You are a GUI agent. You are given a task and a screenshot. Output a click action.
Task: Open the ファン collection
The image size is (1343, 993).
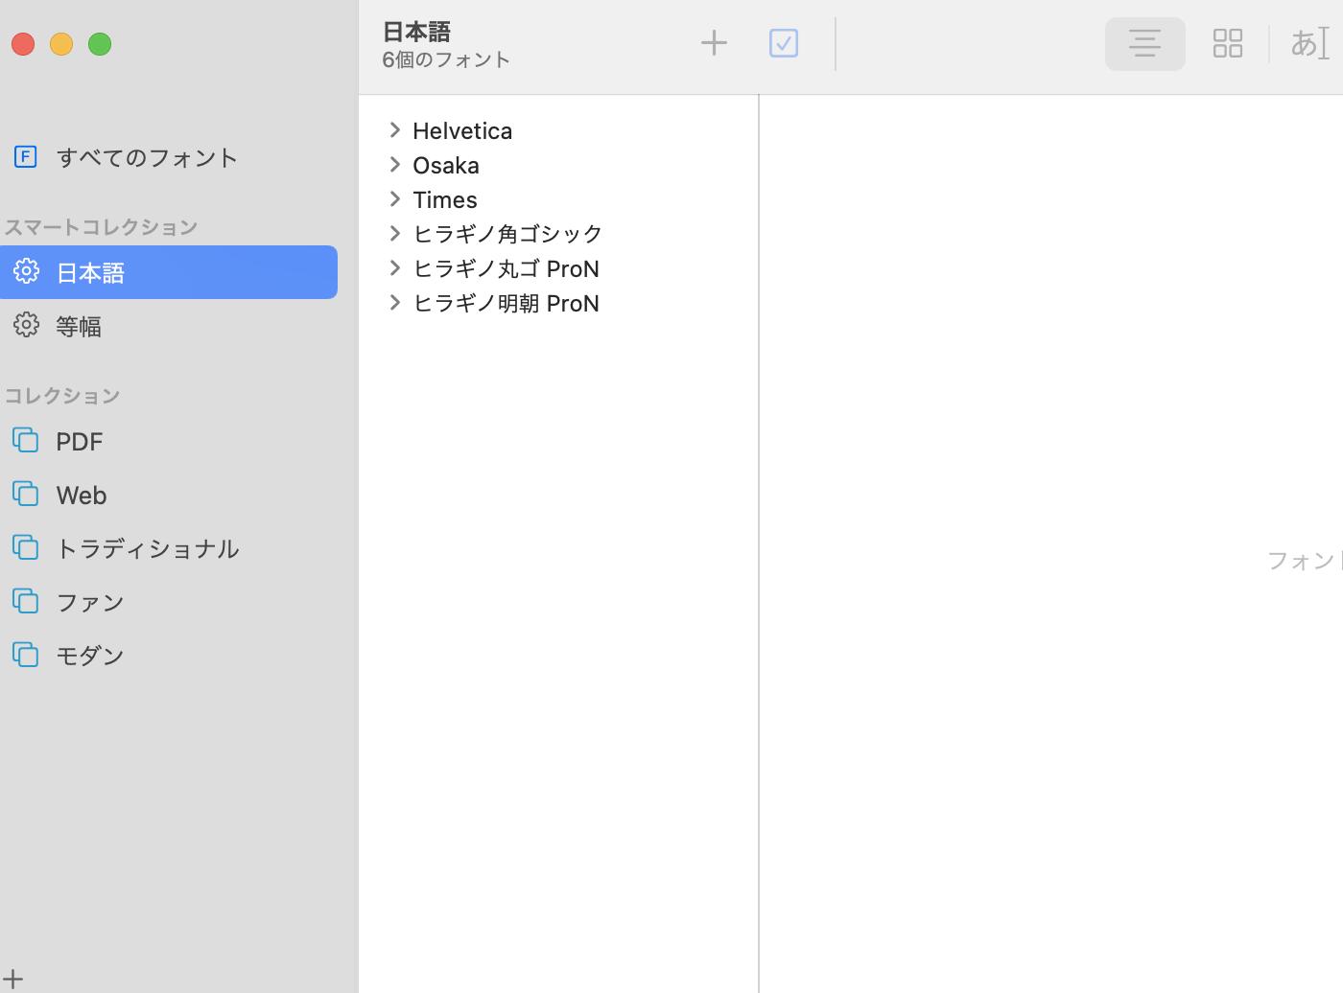(90, 602)
